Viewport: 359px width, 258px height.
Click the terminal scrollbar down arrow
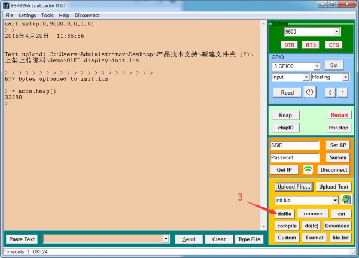tap(263, 227)
